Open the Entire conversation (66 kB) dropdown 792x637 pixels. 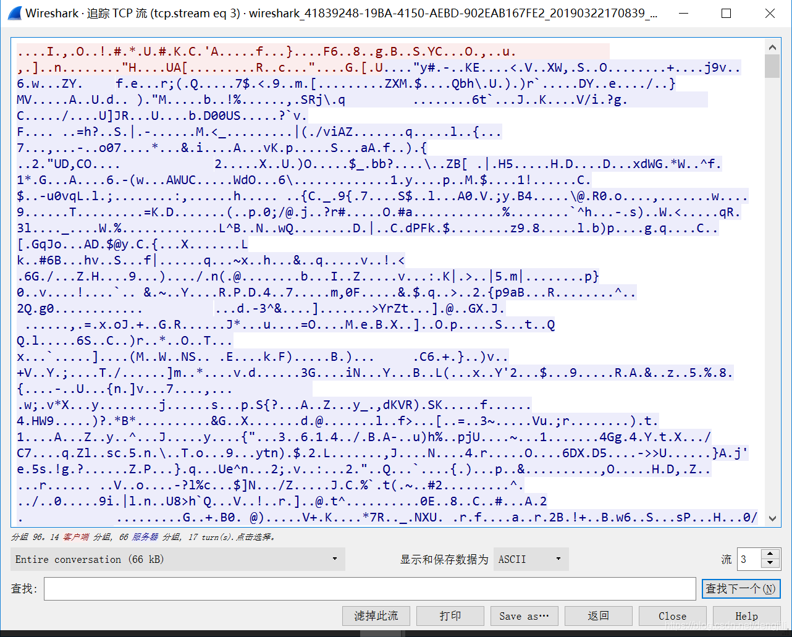click(178, 559)
